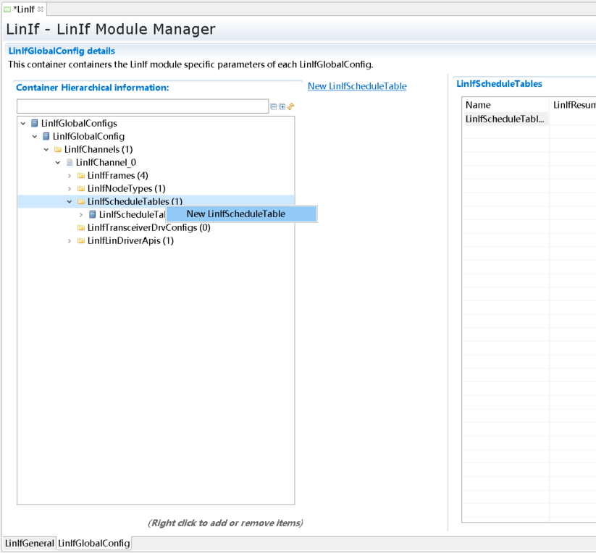Close the LinIf editor tab

click(41, 9)
